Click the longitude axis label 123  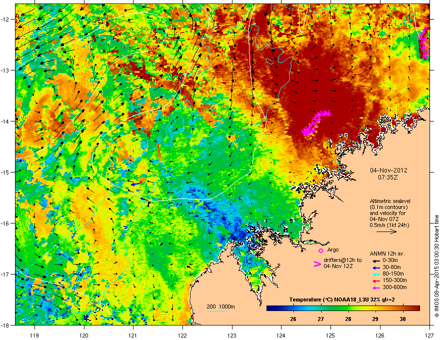coord(232,335)
